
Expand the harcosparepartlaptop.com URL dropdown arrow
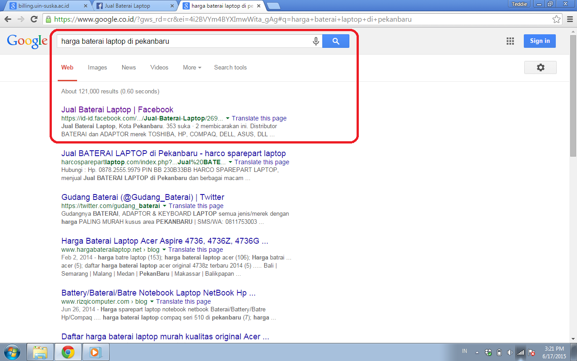230,162
